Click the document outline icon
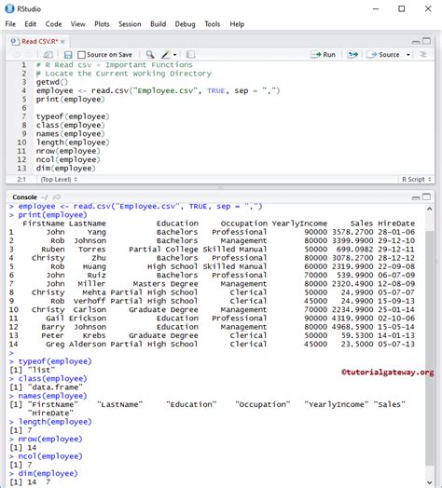This screenshot has height=488, width=442. pos(423,54)
